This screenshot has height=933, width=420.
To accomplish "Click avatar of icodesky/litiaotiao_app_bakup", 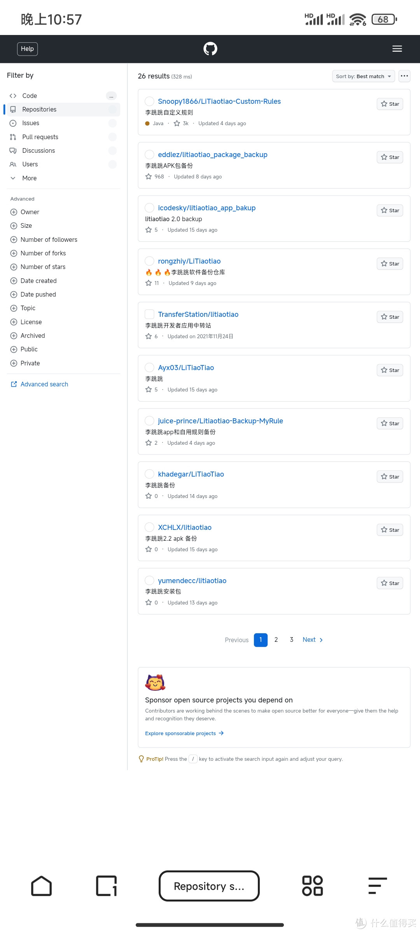I will pos(149,208).
